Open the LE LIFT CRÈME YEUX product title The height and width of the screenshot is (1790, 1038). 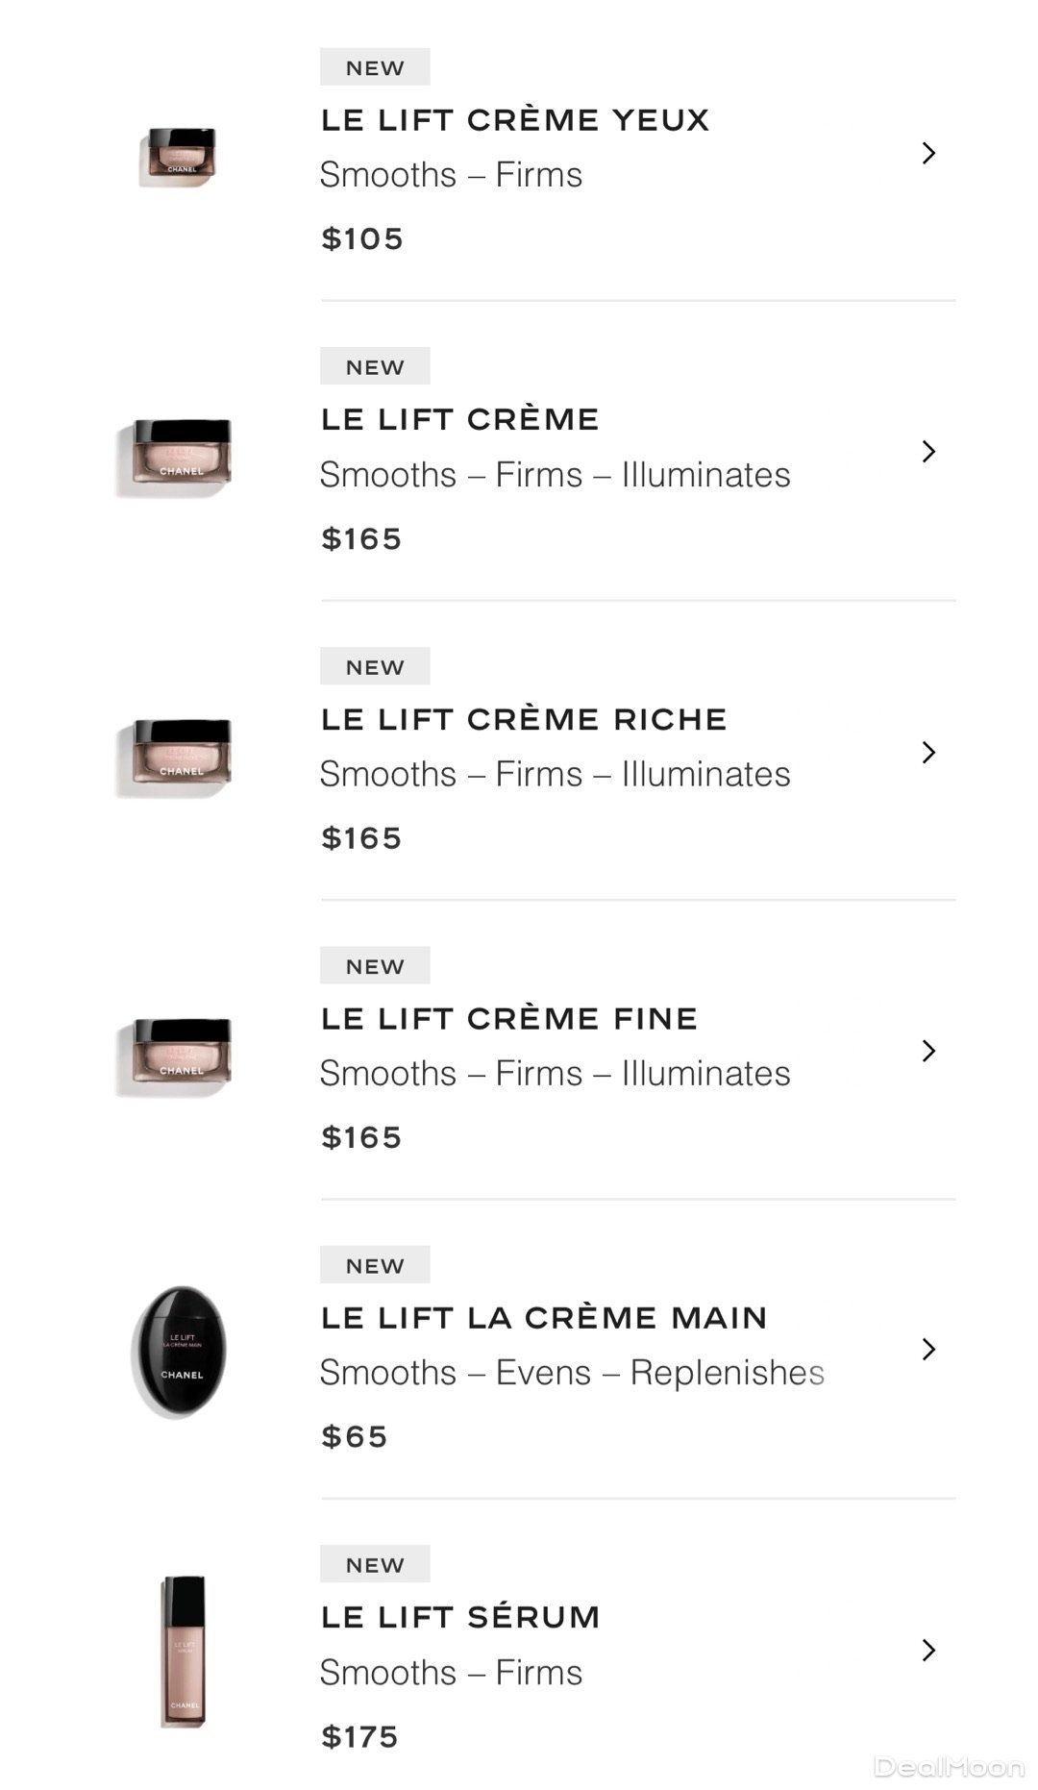515,120
